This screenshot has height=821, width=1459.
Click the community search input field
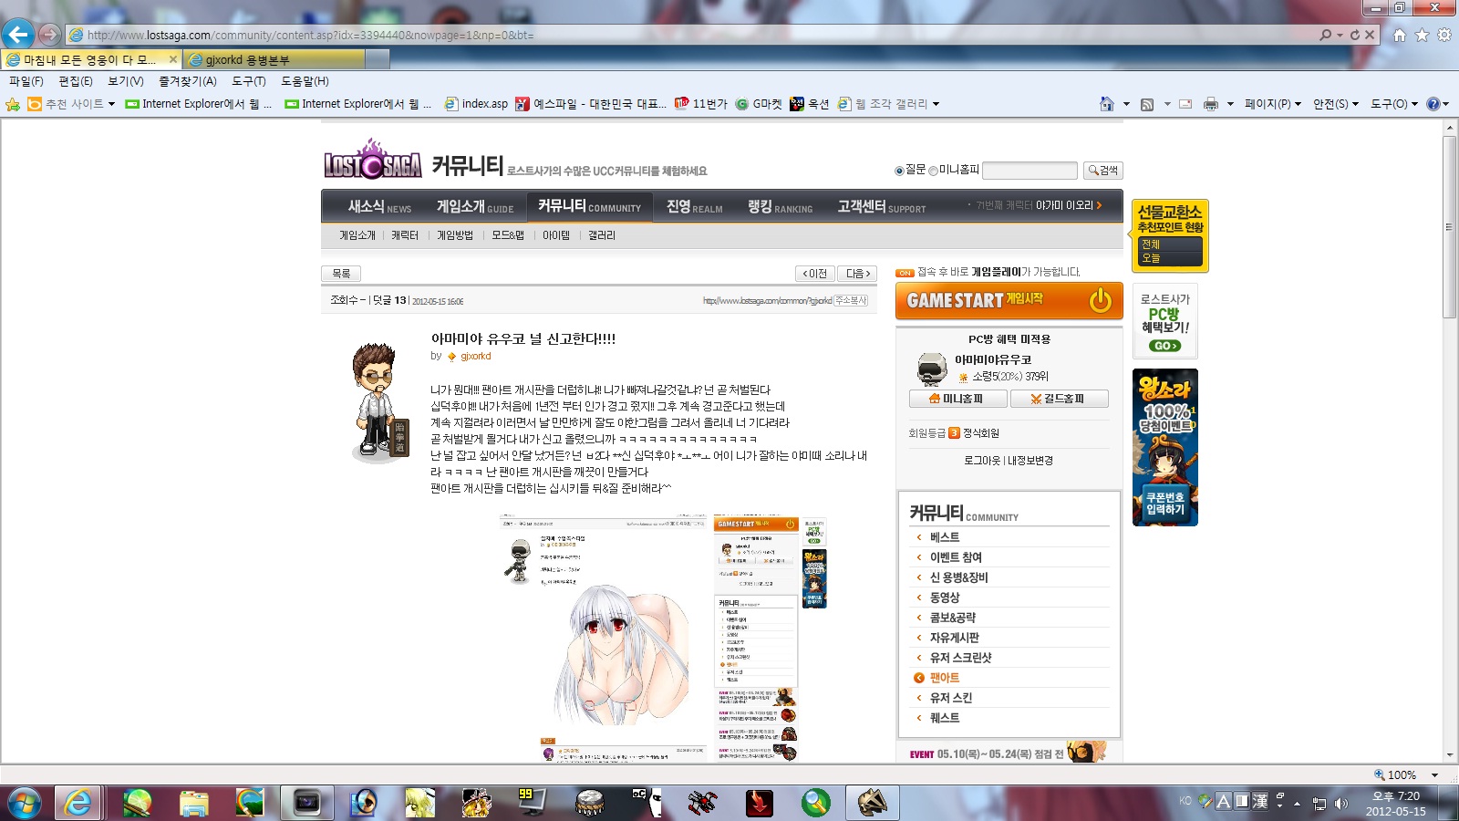[x=1030, y=171]
